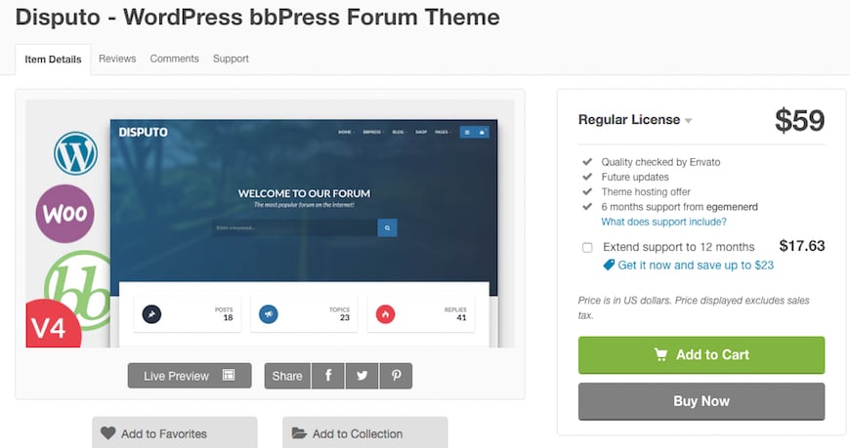Expand the Regular License dropdown arrow
The height and width of the screenshot is (448, 850).
click(689, 121)
